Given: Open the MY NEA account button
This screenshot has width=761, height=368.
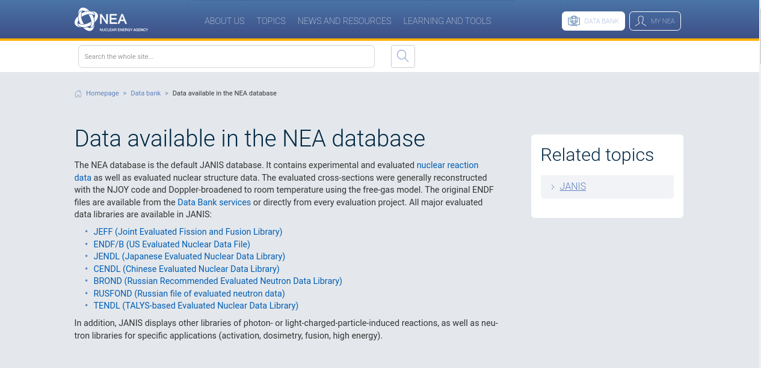Looking at the screenshot, I should (x=655, y=21).
